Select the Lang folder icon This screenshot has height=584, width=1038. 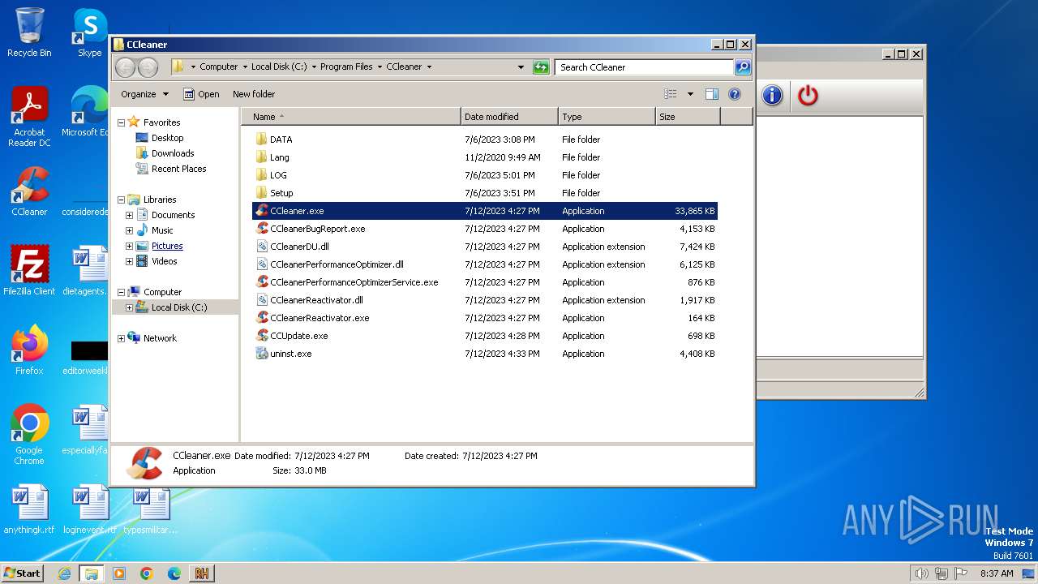(x=261, y=157)
